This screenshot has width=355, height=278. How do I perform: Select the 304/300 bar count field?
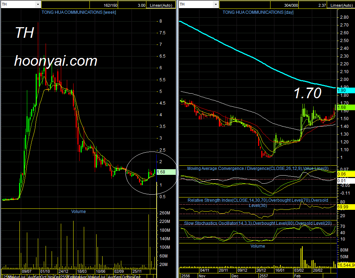click(284, 5)
